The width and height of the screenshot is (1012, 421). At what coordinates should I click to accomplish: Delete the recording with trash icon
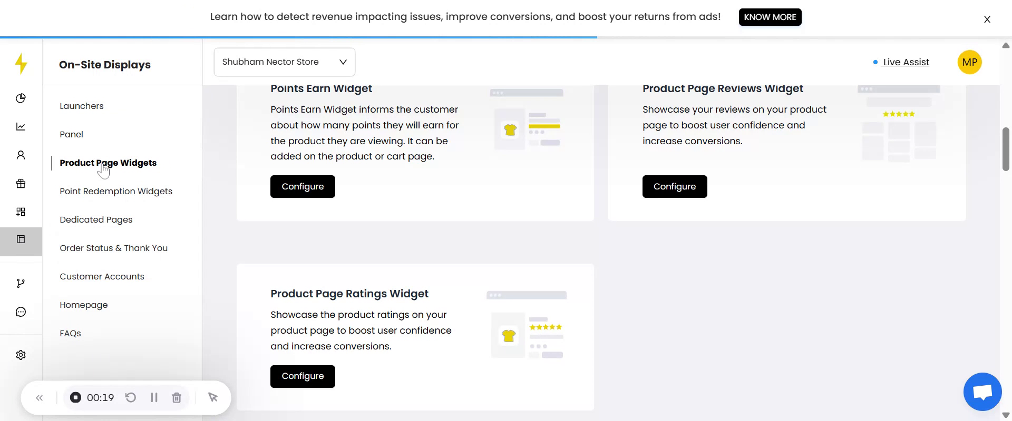tap(177, 398)
